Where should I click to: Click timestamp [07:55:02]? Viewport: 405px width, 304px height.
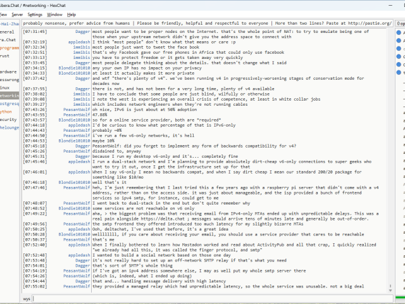35,286
